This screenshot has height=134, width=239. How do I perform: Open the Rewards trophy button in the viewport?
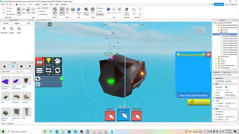point(49,62)
